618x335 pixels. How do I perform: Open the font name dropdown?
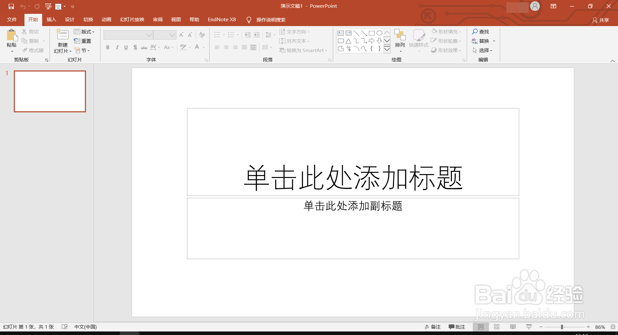[x=148, y=35]
